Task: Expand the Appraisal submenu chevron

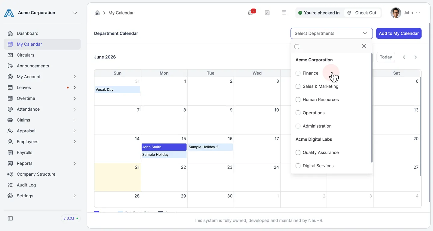Action: [75, 131]
